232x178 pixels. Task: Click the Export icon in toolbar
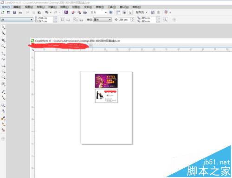tap(79, 13)
